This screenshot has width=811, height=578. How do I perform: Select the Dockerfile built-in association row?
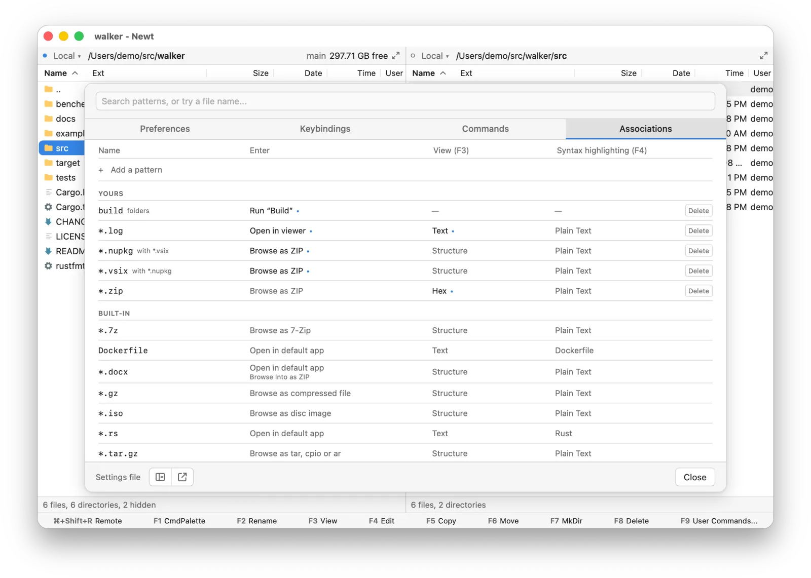(405, 351)
